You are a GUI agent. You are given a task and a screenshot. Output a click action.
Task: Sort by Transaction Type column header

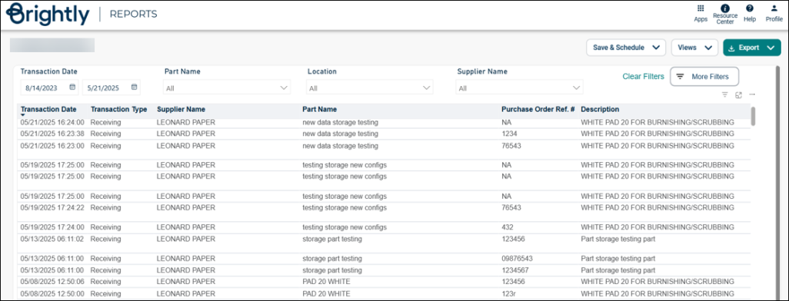click(118, 109)
